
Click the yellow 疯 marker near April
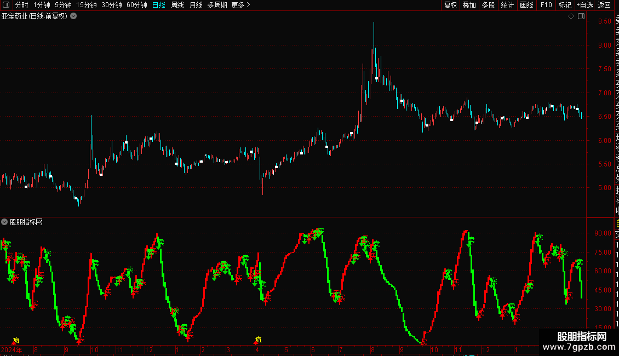click(x=258, y=340)
